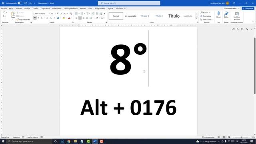Click the read aloud play icon at page top right
The height and width of the screenshot is (144, 256).
[x=238, y=29]
